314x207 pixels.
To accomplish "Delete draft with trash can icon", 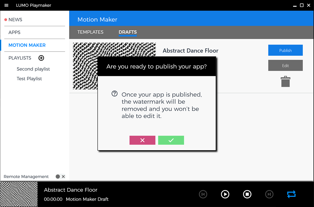I will click(285, 81).
